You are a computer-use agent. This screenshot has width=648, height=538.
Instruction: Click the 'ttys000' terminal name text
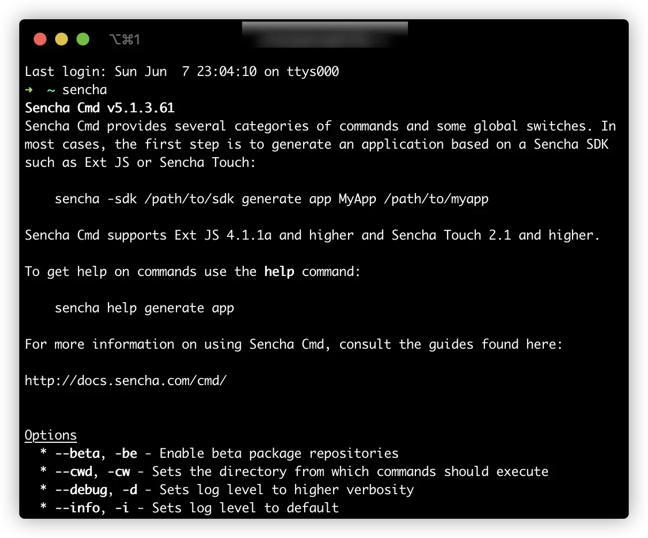(313, 72)
